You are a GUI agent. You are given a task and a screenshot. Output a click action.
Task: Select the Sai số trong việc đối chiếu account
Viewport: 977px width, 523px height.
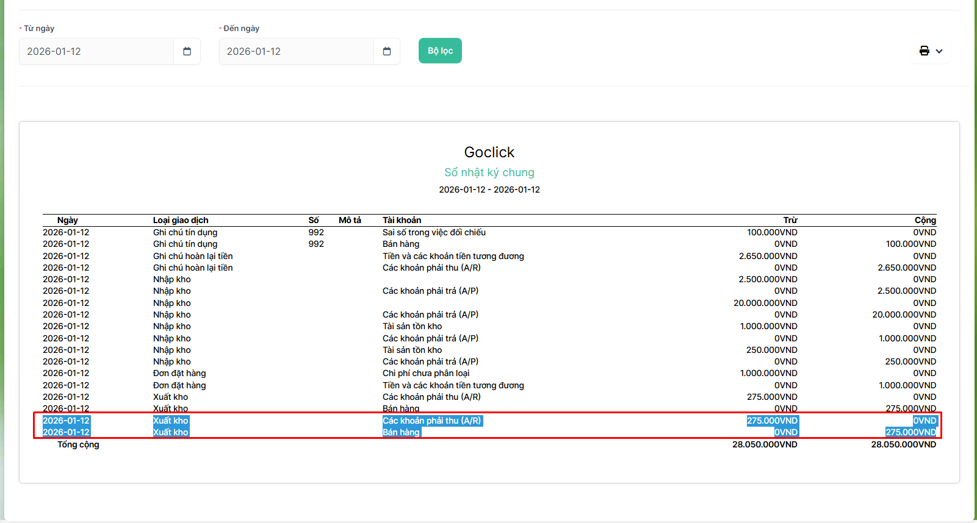coord(434,232)
